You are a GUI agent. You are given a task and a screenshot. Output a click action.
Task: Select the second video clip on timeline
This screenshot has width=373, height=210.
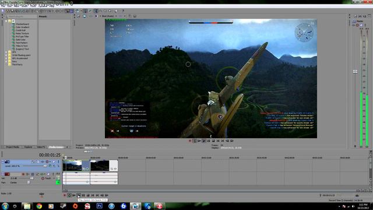tap(104, 166)
